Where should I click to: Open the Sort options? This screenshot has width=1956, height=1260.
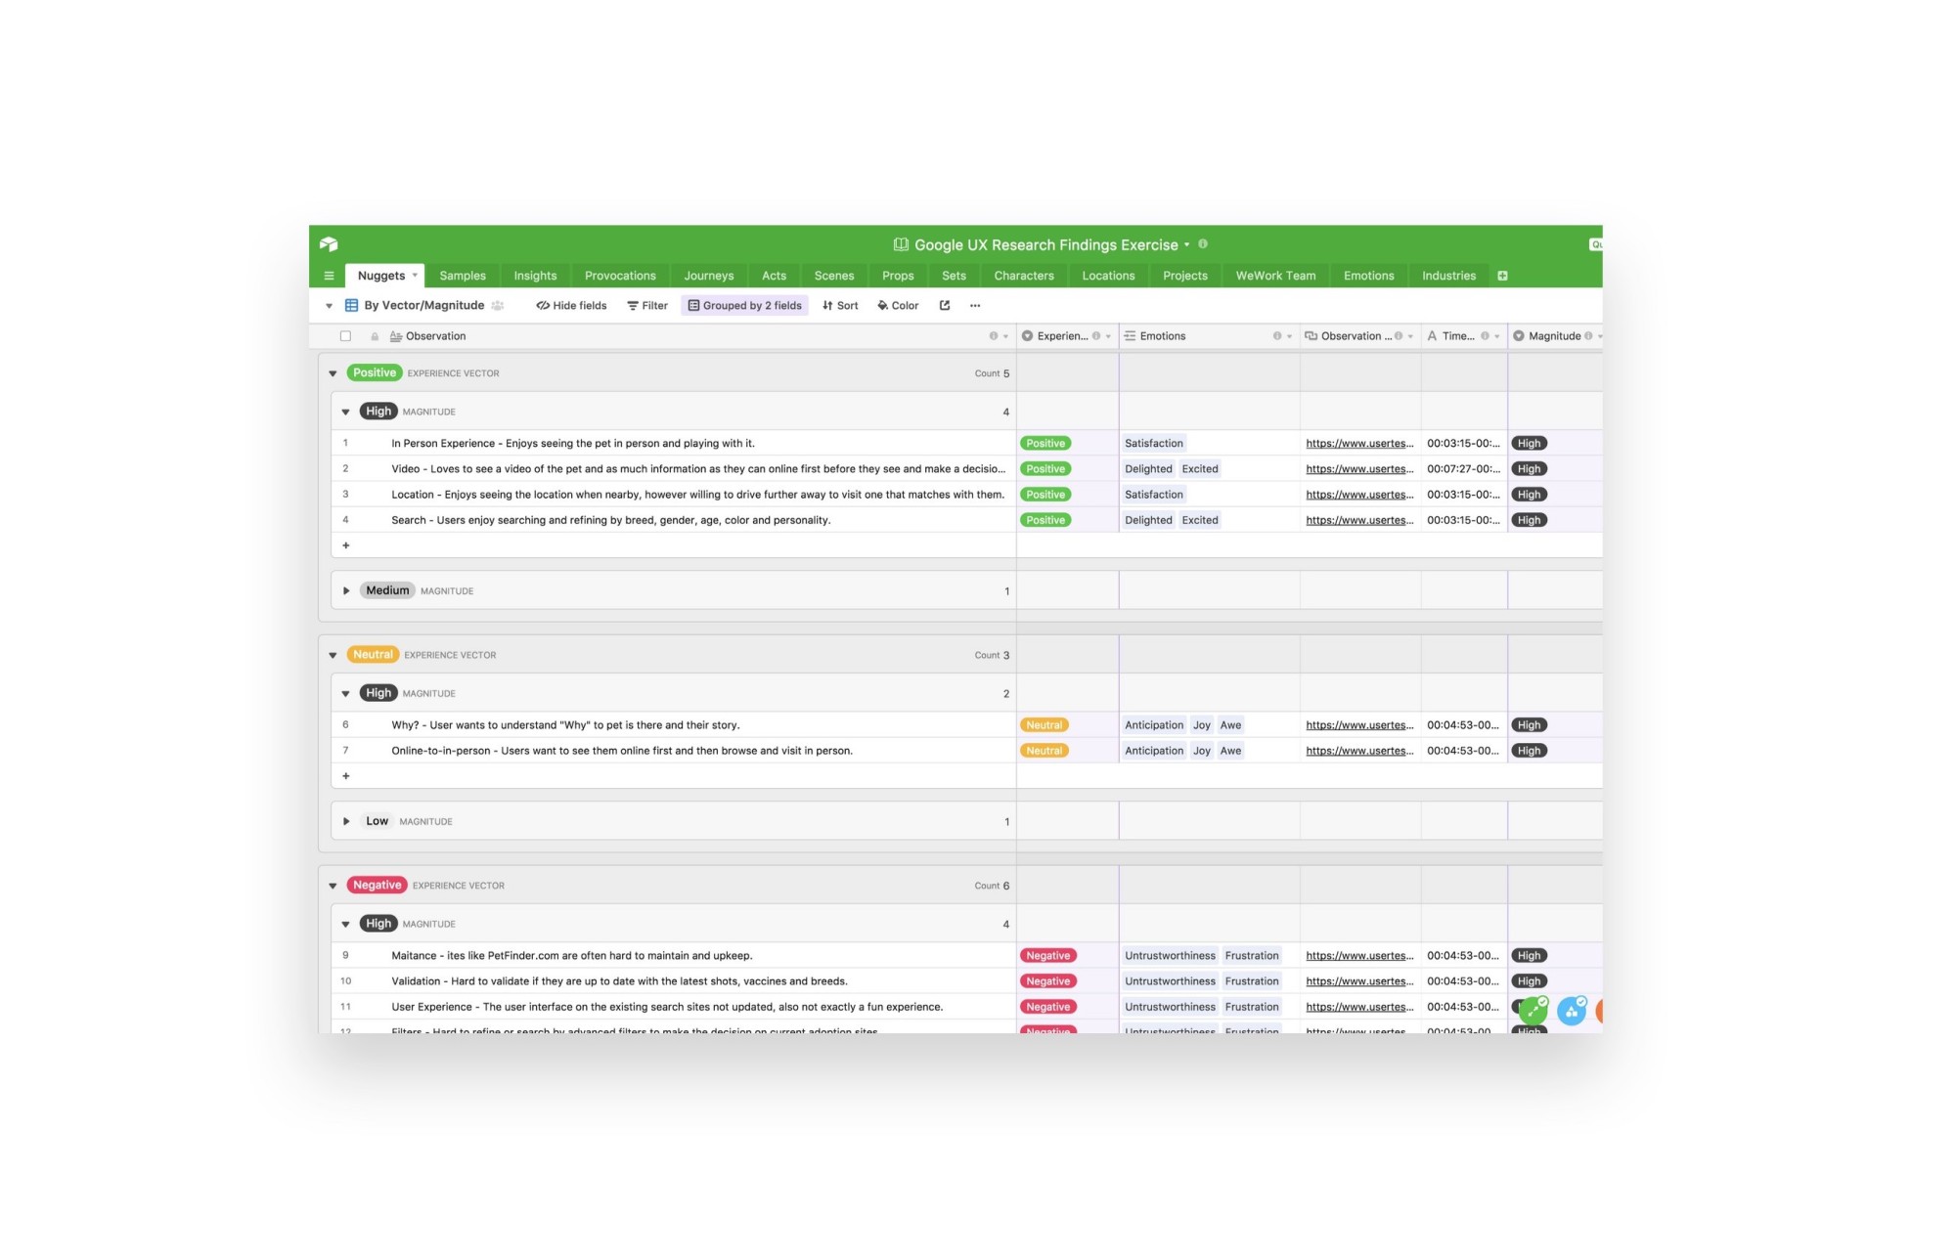click(840, 306)
